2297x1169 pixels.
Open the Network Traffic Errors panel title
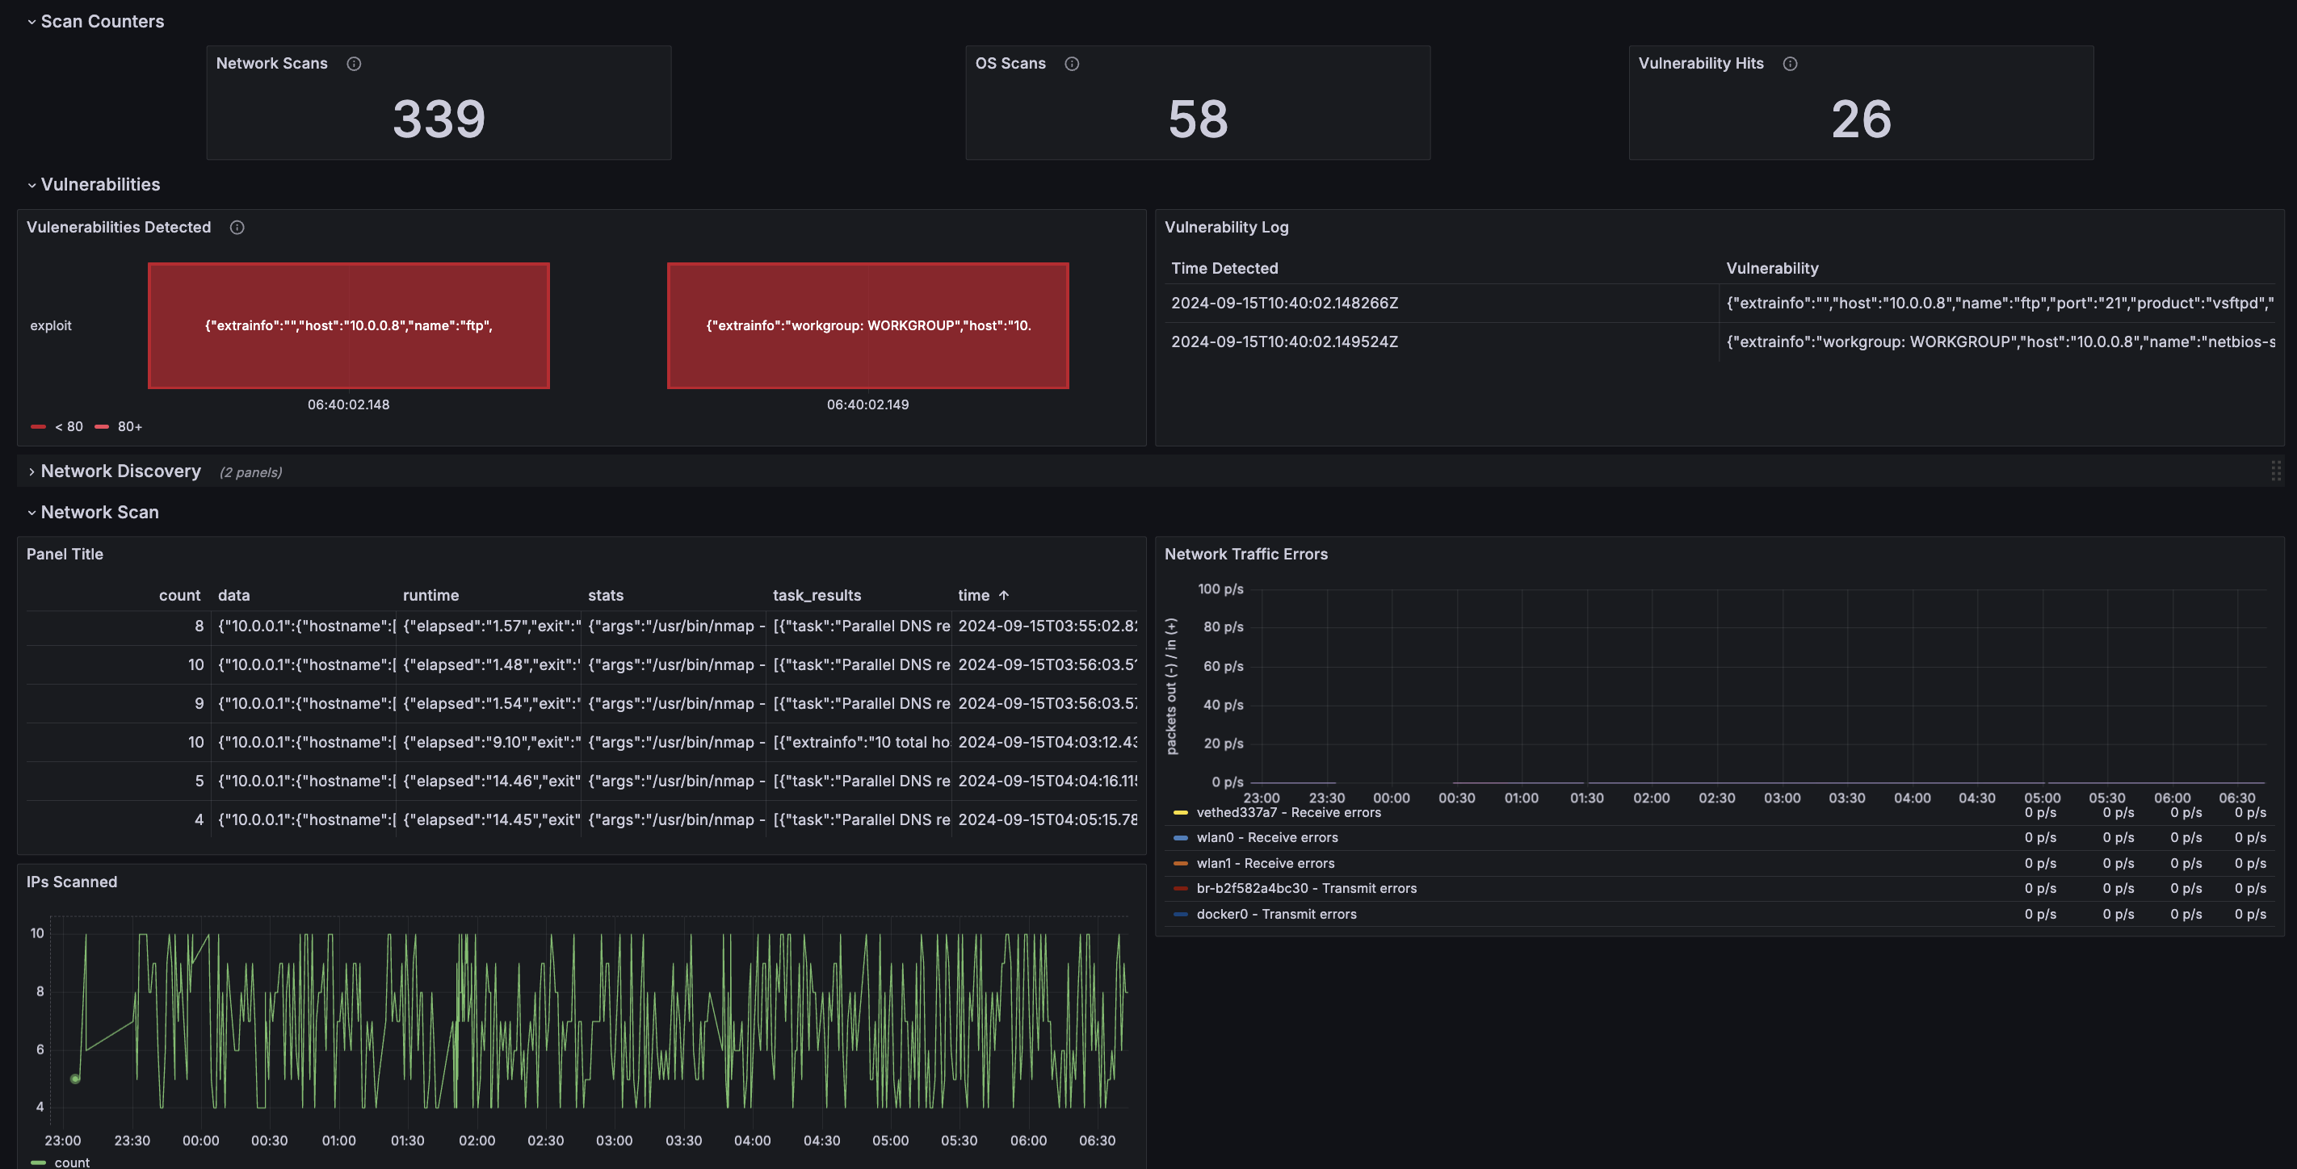(x=1245, y=554)
